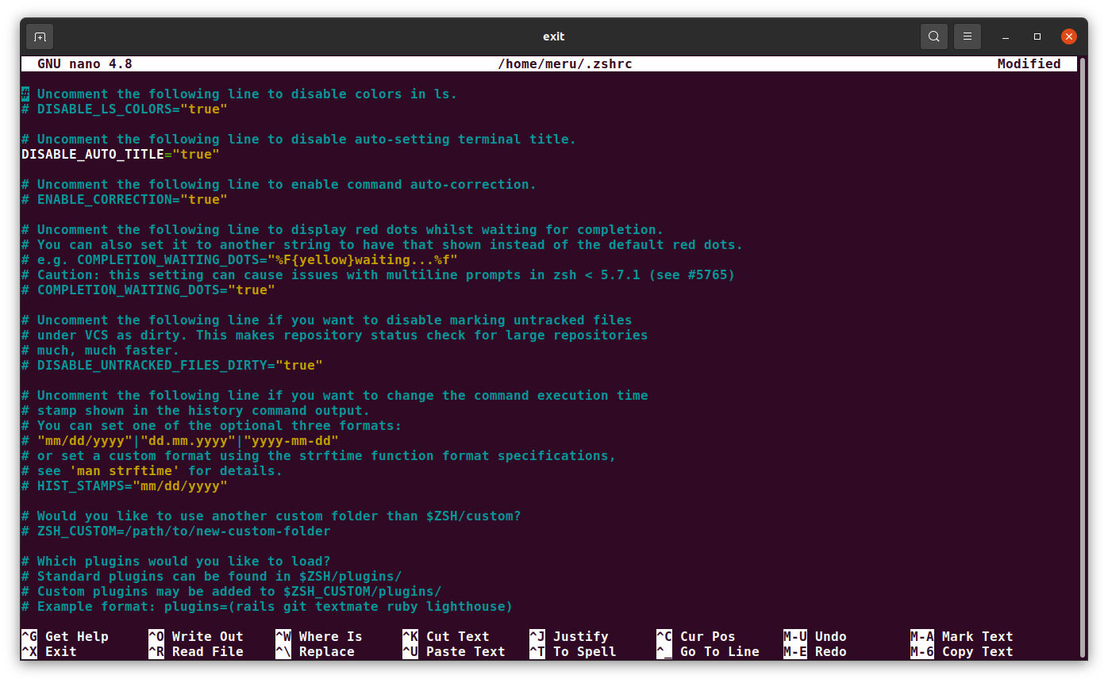
Task: Click the Get Help shortcut
Action: tap(76, 636)
